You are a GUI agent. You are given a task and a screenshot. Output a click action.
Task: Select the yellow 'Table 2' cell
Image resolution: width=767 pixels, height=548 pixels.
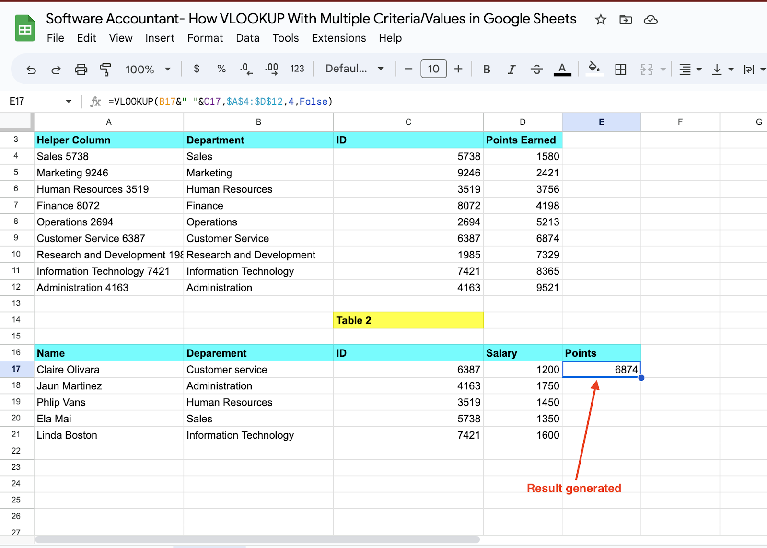408,320
